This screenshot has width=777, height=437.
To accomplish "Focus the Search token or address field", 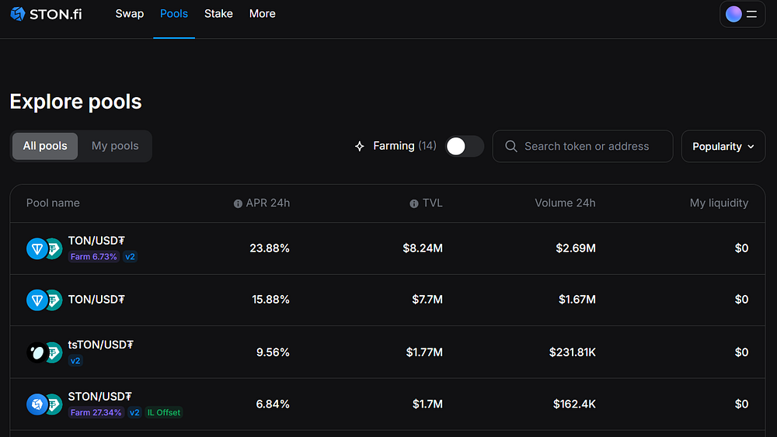I will (x=583, y=147).
